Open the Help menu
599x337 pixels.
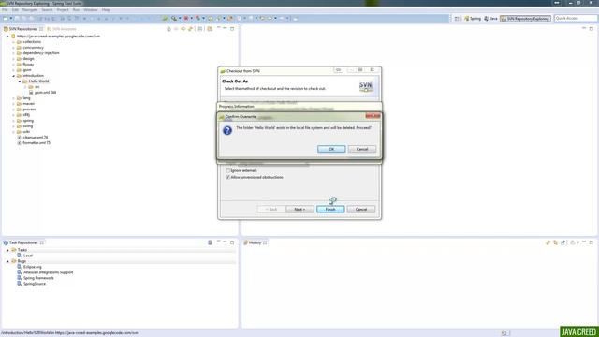coord(106,10)
